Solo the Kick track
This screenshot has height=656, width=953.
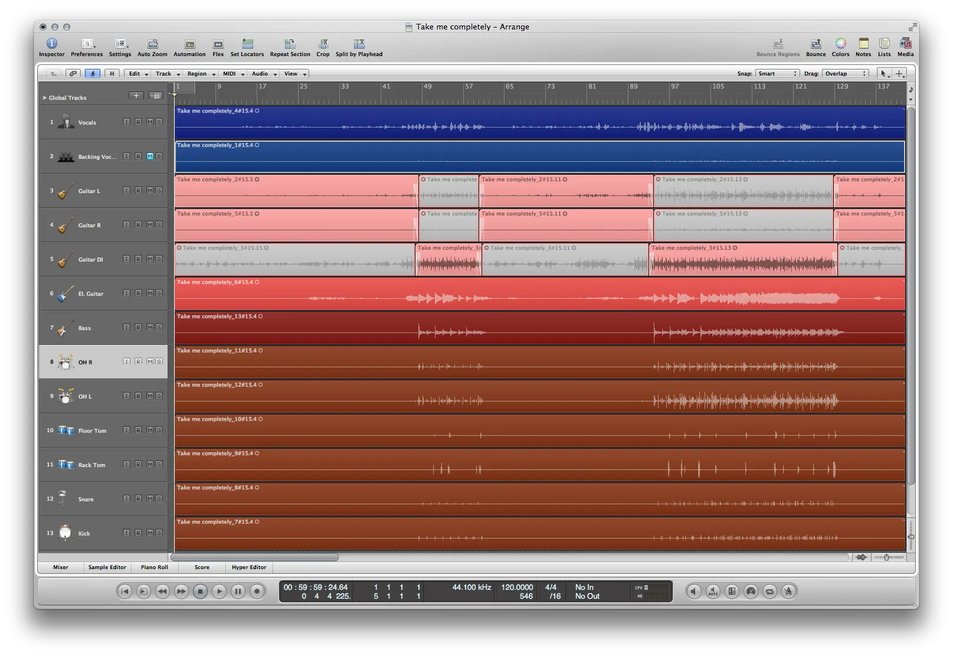coord(159,533)
